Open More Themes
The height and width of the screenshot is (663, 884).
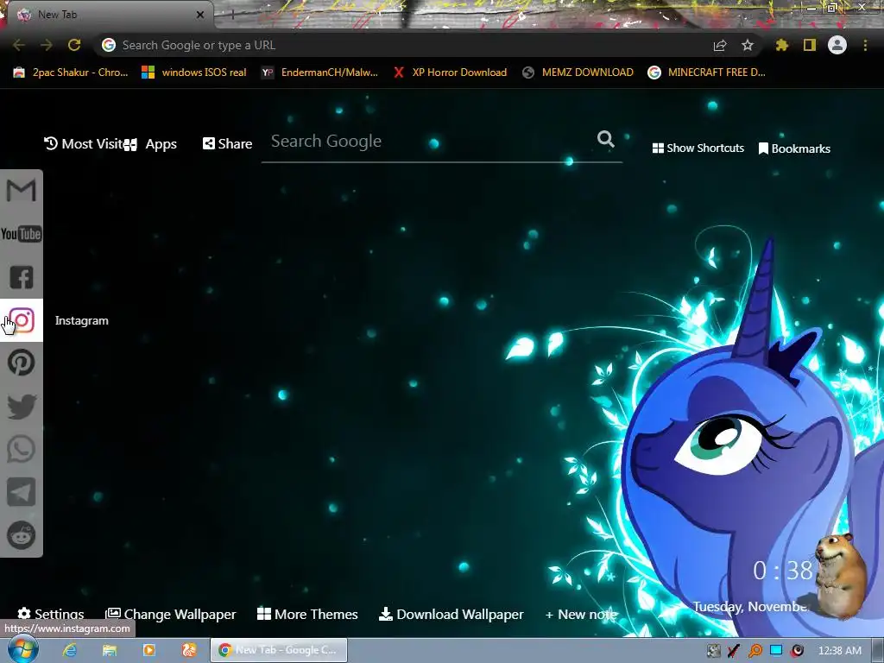pyautogui.click(x=307, y=614)
